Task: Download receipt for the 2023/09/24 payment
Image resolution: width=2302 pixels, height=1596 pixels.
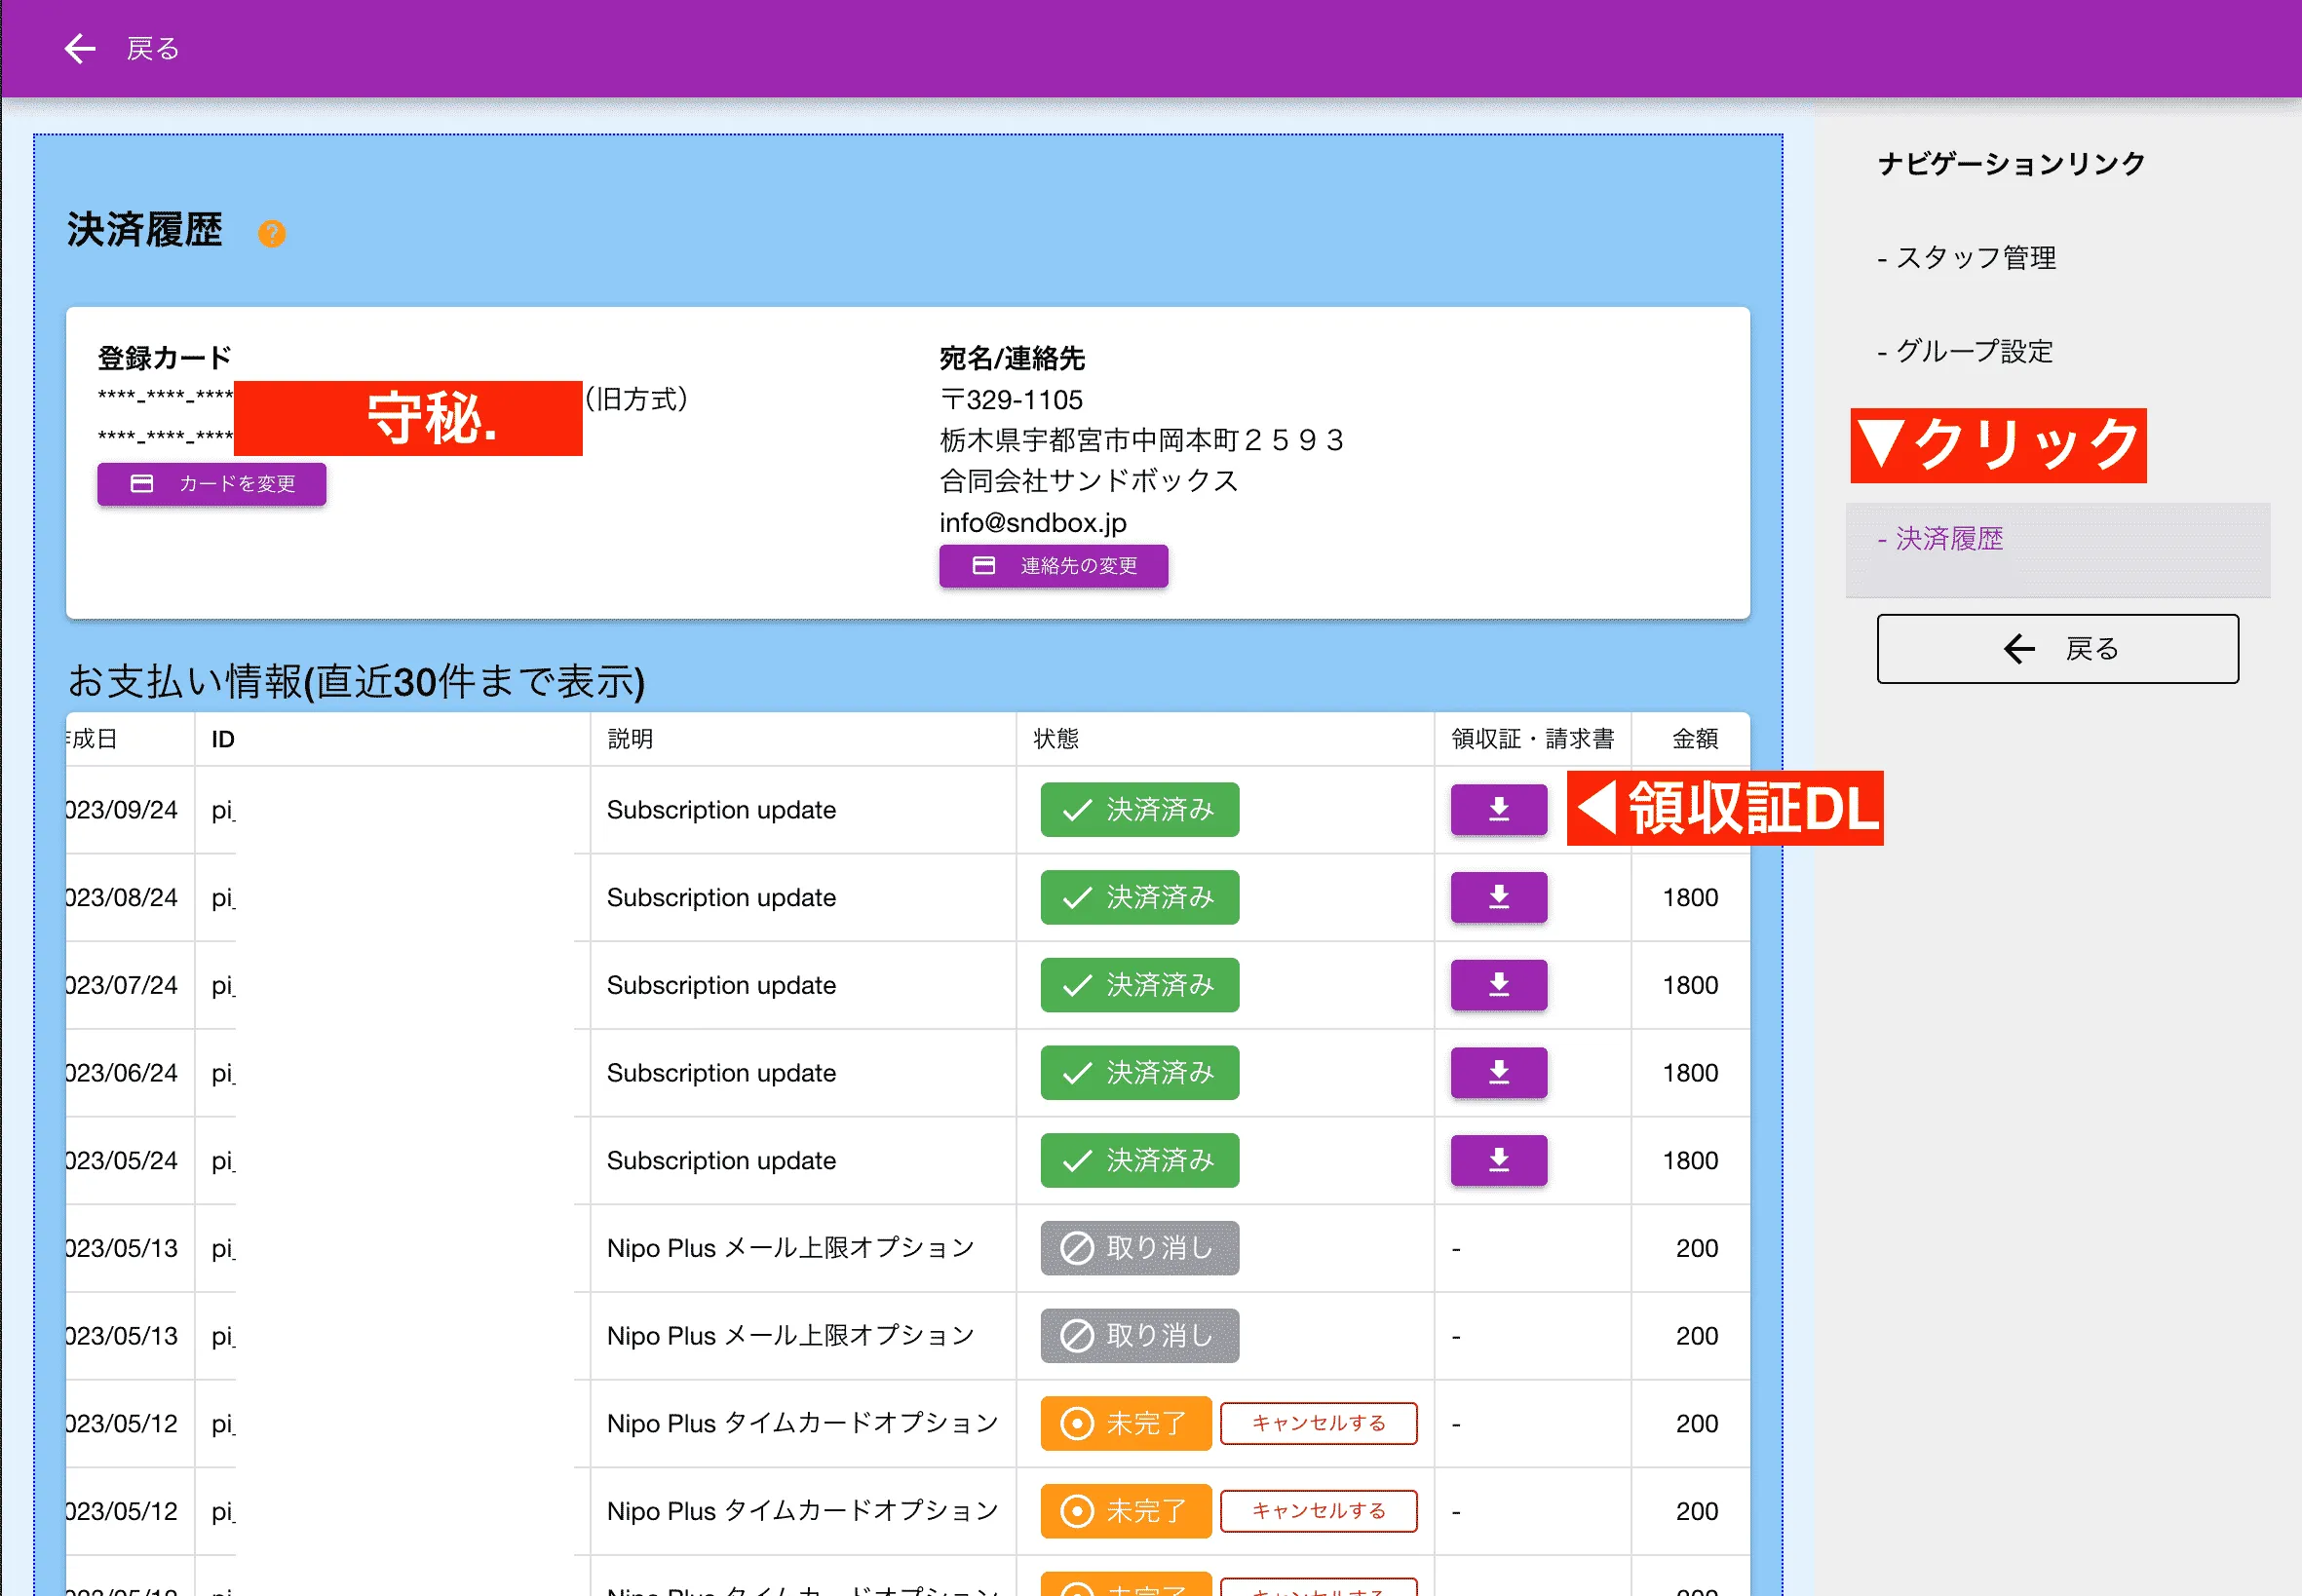Action: (1498, 810)
